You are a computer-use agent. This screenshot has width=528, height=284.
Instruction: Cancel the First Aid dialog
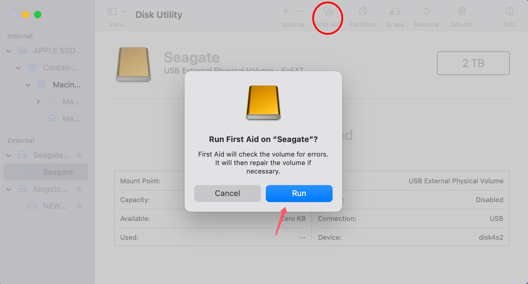pos(227,193)
